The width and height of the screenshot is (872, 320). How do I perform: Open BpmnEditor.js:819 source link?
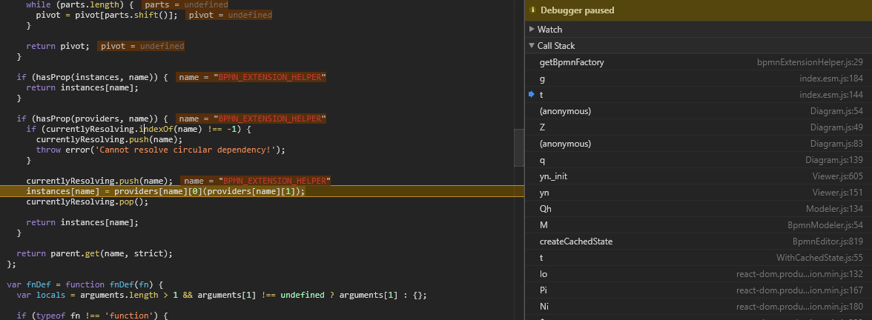click(x=828, y=241)
